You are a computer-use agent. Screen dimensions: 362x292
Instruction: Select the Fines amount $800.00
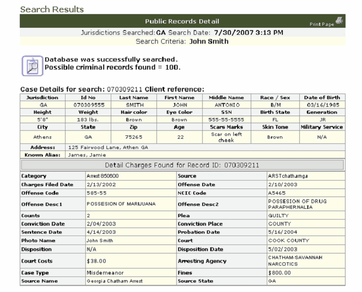280,273
